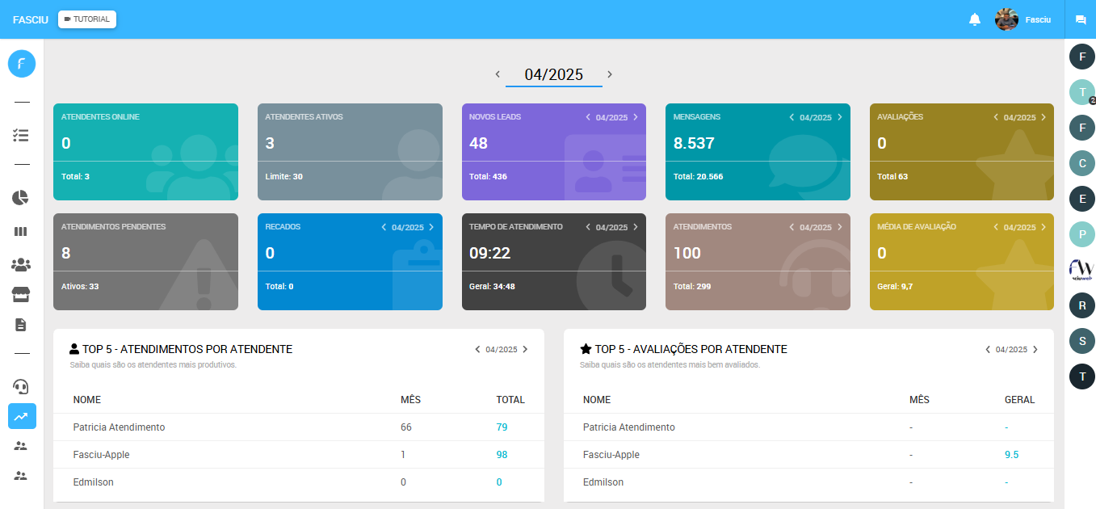The width and height of the screenshot is (1096, 509).
Task: Click the highlighted trending analytics icon
Action: 21,416
